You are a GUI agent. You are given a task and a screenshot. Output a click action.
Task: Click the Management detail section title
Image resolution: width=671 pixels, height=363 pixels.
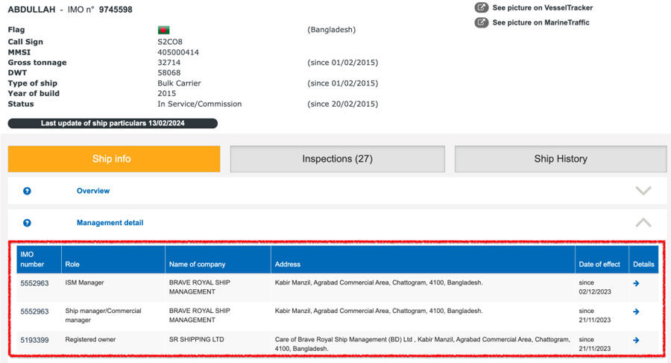tap(110, 223)
